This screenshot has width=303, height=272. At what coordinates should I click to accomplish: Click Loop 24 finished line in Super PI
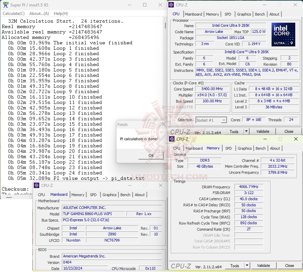click(x=55, y=173)
